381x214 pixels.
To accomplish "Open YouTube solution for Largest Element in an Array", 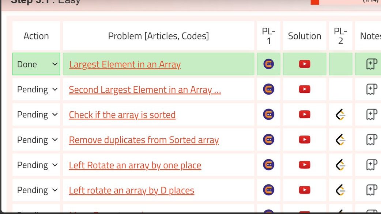I will 304,63.
